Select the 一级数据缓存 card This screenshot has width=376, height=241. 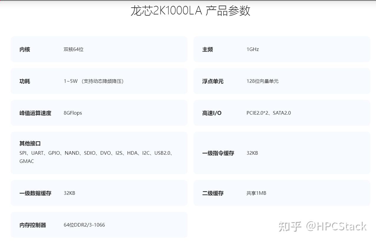[x=99, y=193]
